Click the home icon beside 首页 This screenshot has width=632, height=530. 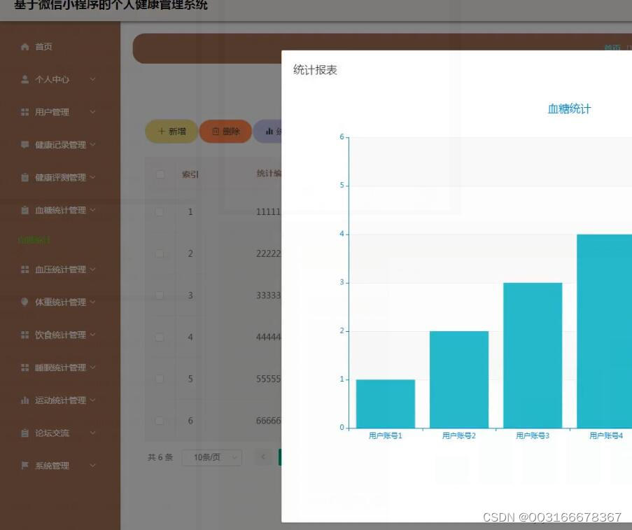click(x=25, y=47)
